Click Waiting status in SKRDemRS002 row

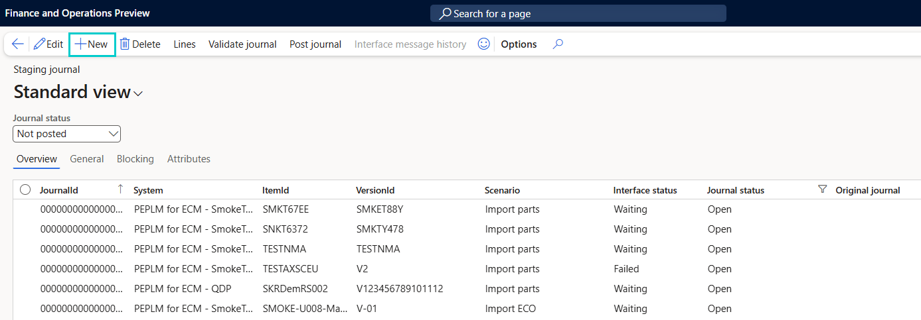tap(630, 289)
